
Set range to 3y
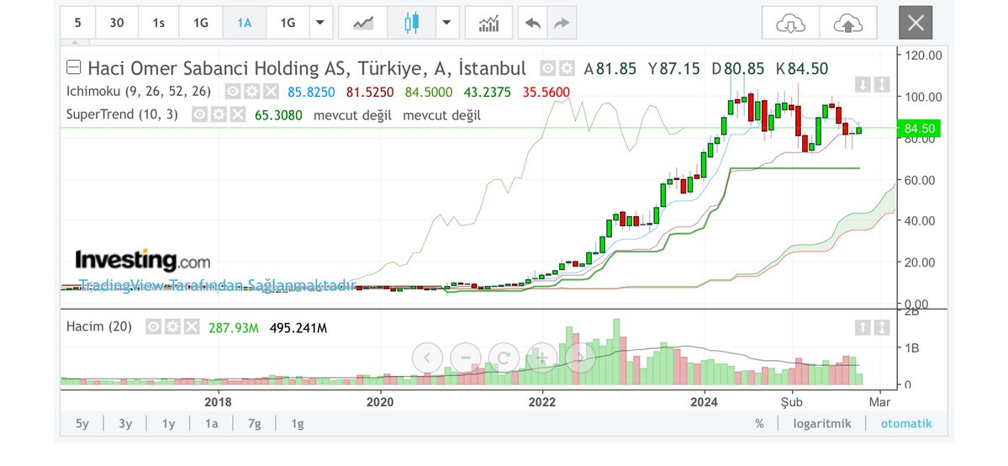125,423
